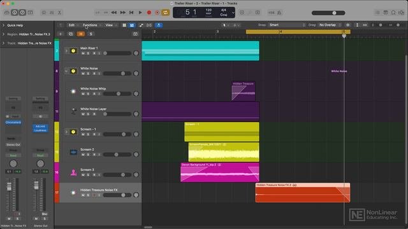Click the tempo value 120
Screen dimensions: 408x229
click(208, 10)
